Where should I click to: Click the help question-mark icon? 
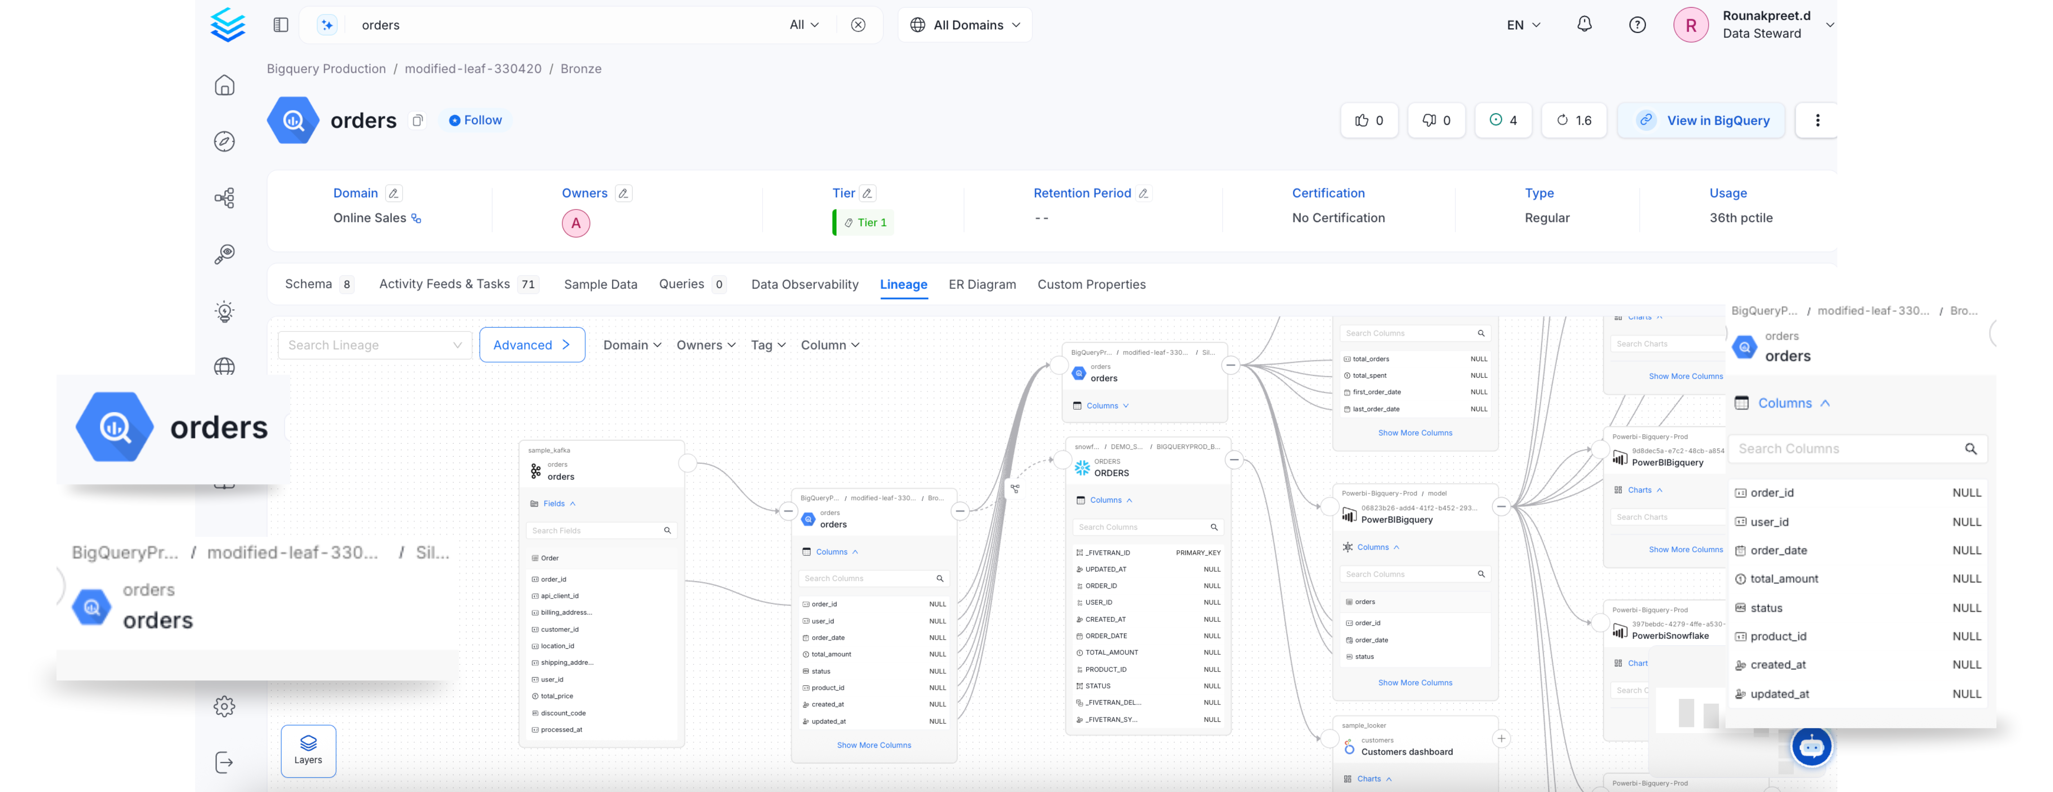1638,25
